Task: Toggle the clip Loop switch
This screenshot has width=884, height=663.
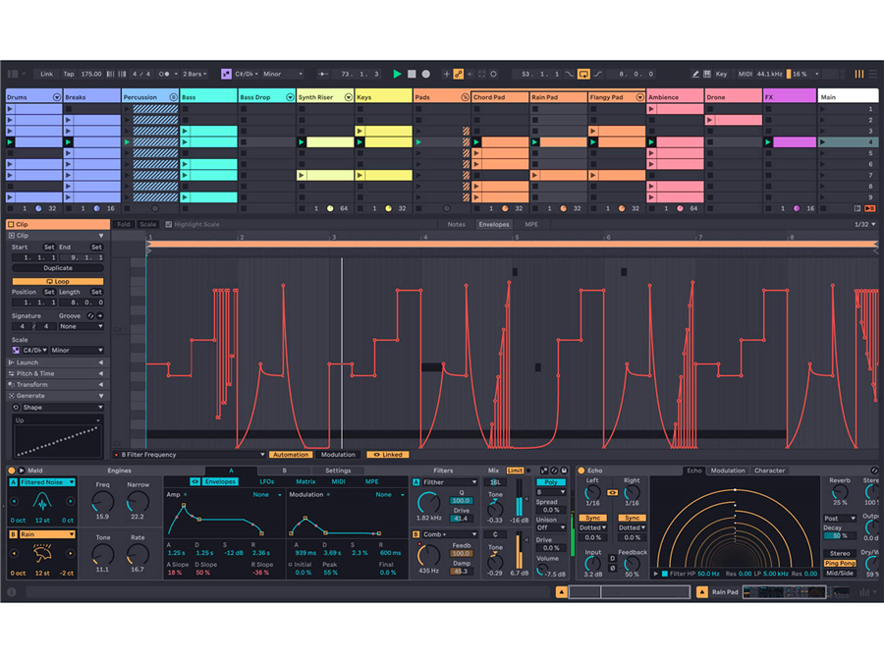Action: pyautogui.click(x=57, y=281)
